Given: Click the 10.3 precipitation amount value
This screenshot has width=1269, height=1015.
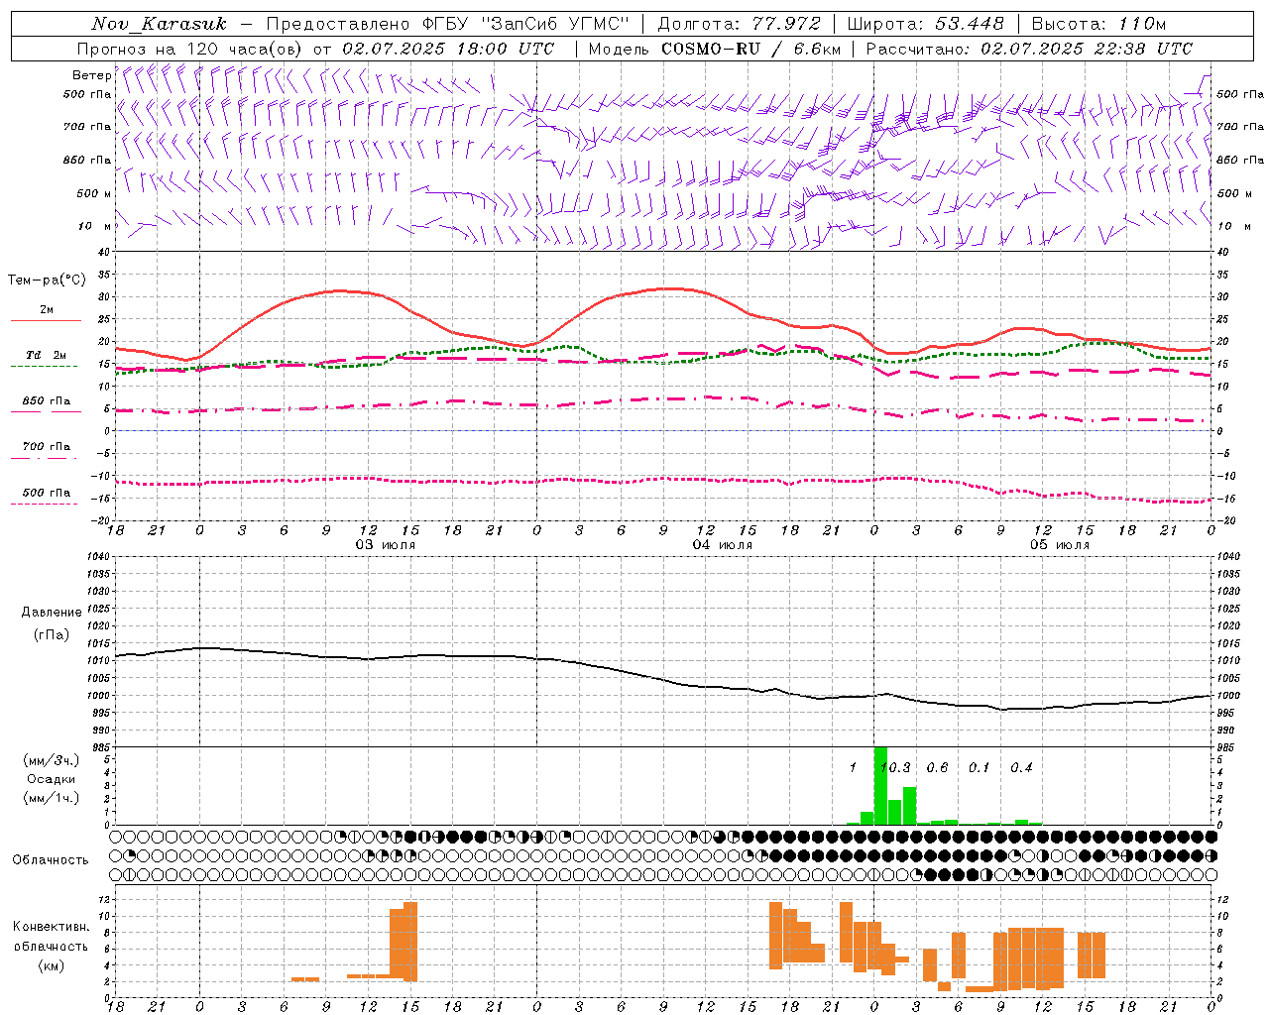Looking at the screenshot, I should click(895, 767).
